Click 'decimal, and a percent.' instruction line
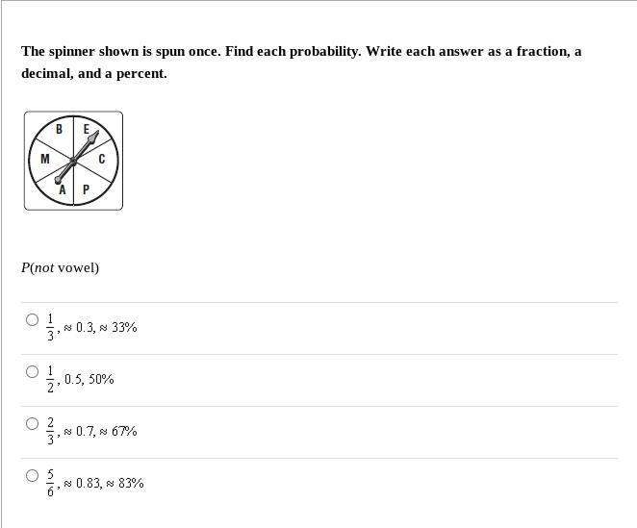Image resolution: width=637 pixels, height=528 pixels. [x=93, y=74]
